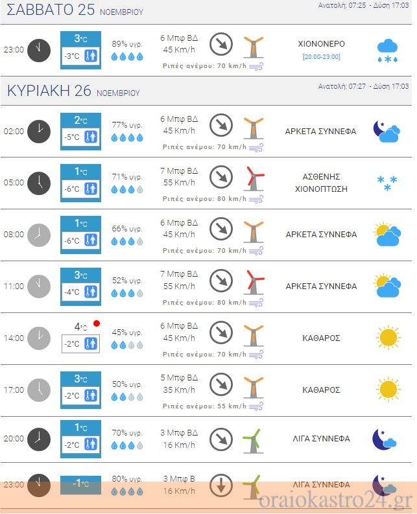Click the red dot beside 4°C temperature
Image resolution: width=417 pixels, height=514 pixels.
(x=97, y=323)
